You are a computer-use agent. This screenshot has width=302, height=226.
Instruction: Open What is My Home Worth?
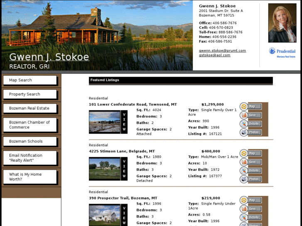[x=30, y=177]
